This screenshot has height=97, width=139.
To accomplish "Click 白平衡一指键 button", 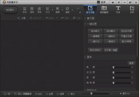I will coord(111,50).
